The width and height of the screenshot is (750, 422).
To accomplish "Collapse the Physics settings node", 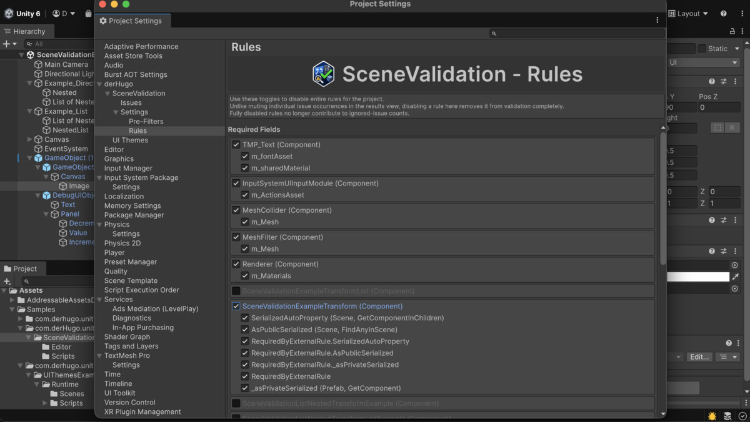I will [99, 224].
